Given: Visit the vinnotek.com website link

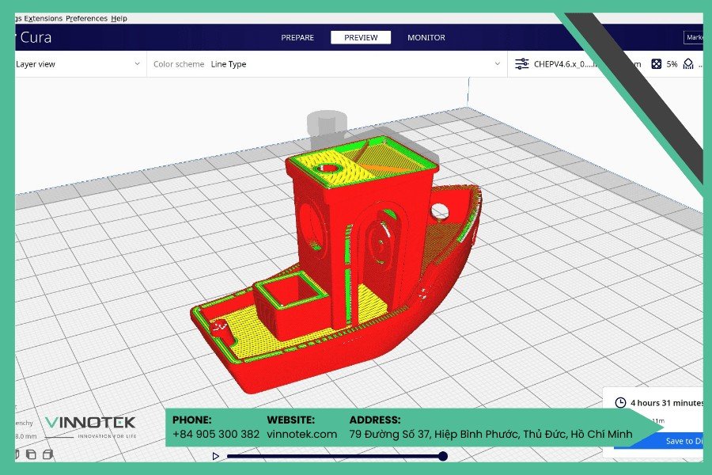Looking at the screenshot, I should (x=302, y=434).
